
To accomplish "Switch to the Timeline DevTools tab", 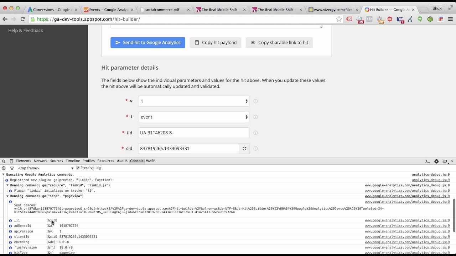I will point(73,161).
